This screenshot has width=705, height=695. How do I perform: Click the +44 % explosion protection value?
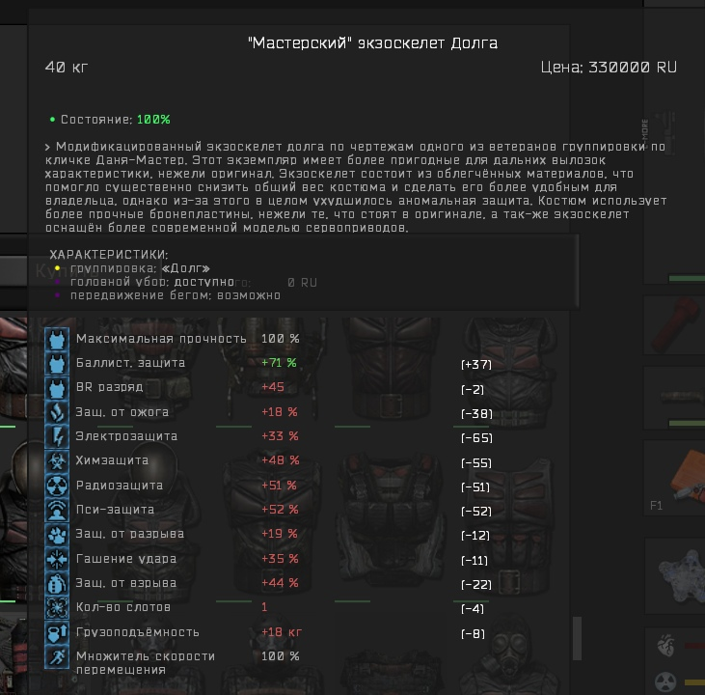280,583
